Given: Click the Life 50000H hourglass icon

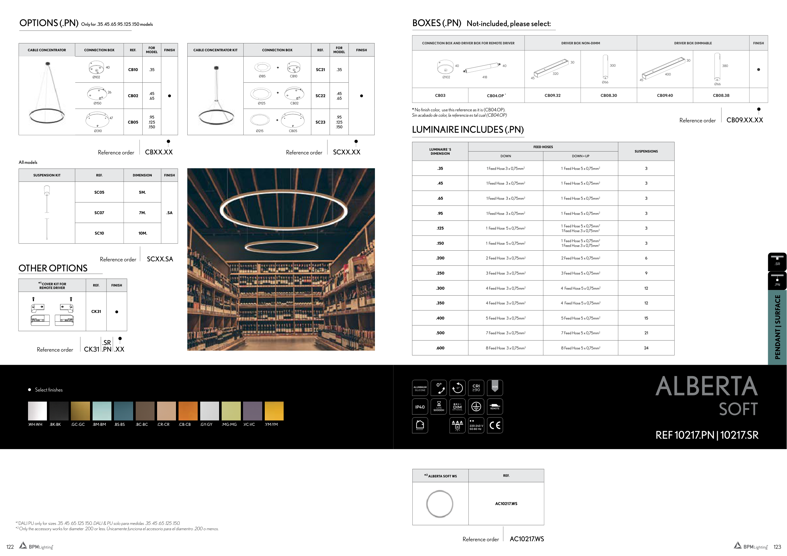Looking at the screenshot, I should point(439,407).
